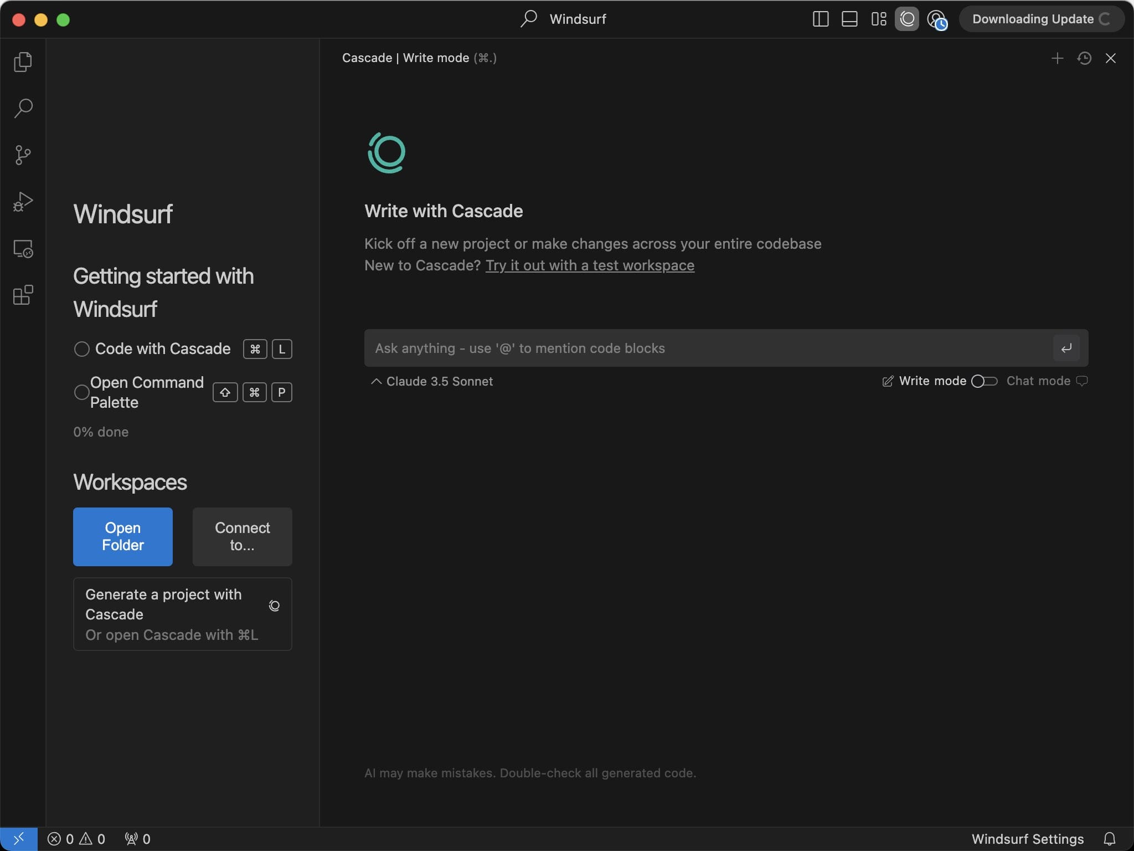This screenshot has height=851, width=1134.
Task: Click the forwarded ports indicator in status bar
Action: pyautogui.click(x=138, y=839)
